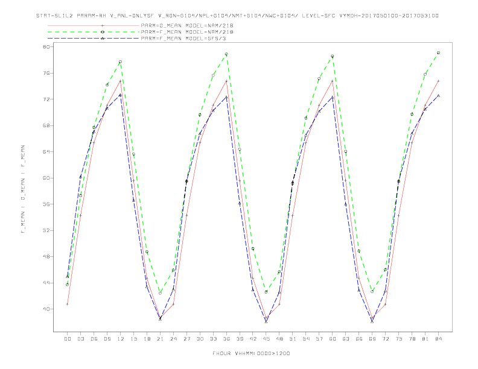Click the y-axis tick label 52
The width and height of the screenshot is (478, 369).
click(46, 230)
